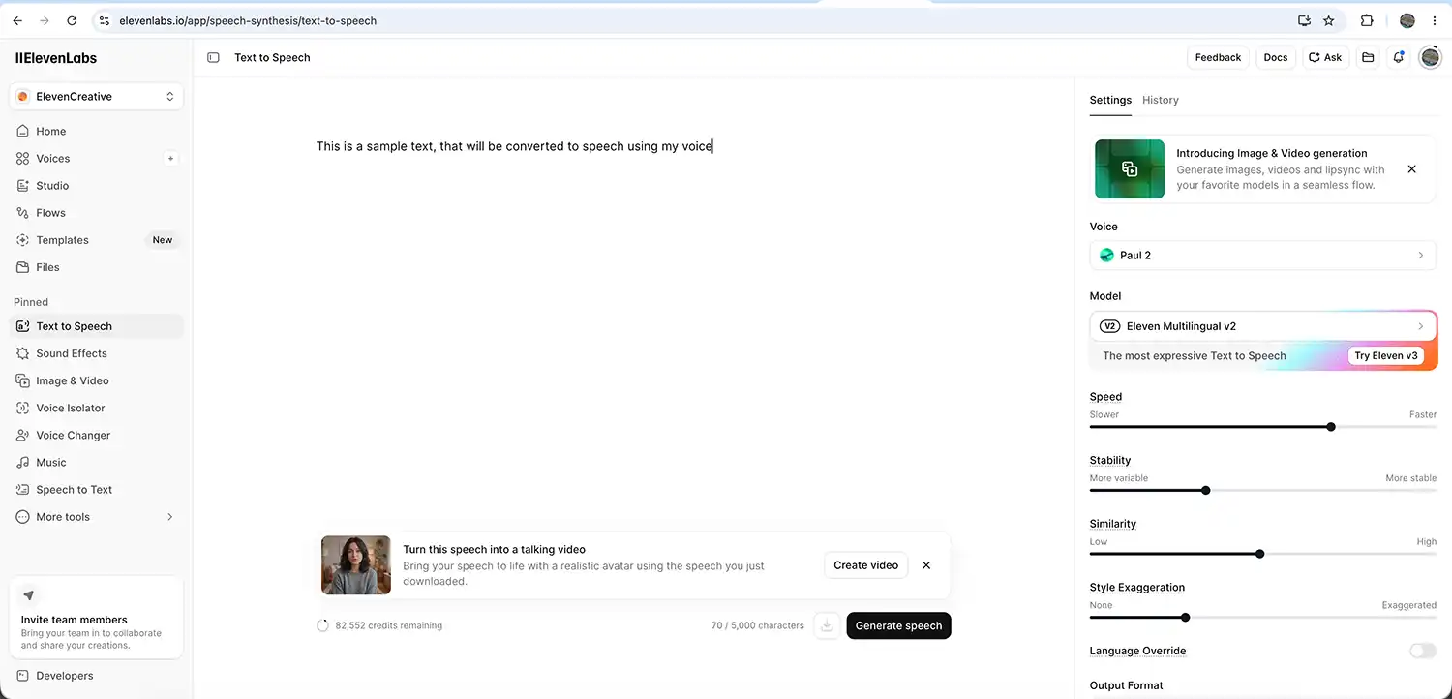This screenshot has width=1452, height=699.
Task: Open the folder icon in top bar
Action: (1368, 57)
